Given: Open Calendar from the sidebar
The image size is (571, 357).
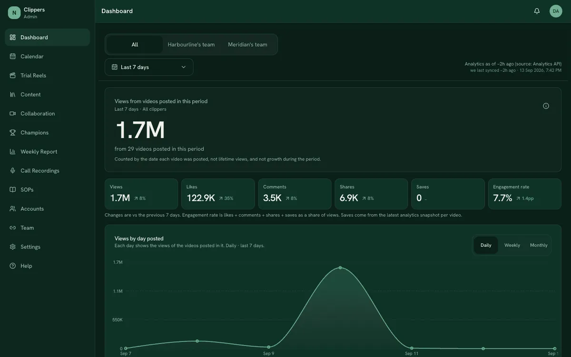Looking at the screenshot, I should click(47, 56).
